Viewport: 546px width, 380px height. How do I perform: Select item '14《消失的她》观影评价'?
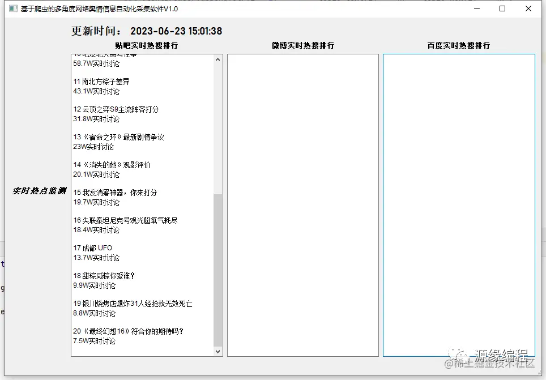click(112, 165)
